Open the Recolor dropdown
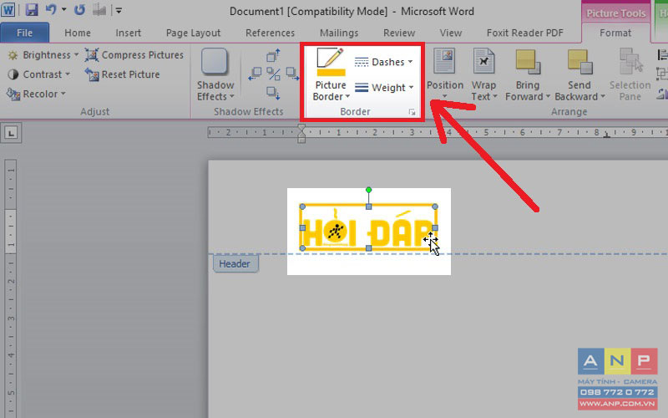The width and height of the screenshot is (668, 418). pos(36,94)
